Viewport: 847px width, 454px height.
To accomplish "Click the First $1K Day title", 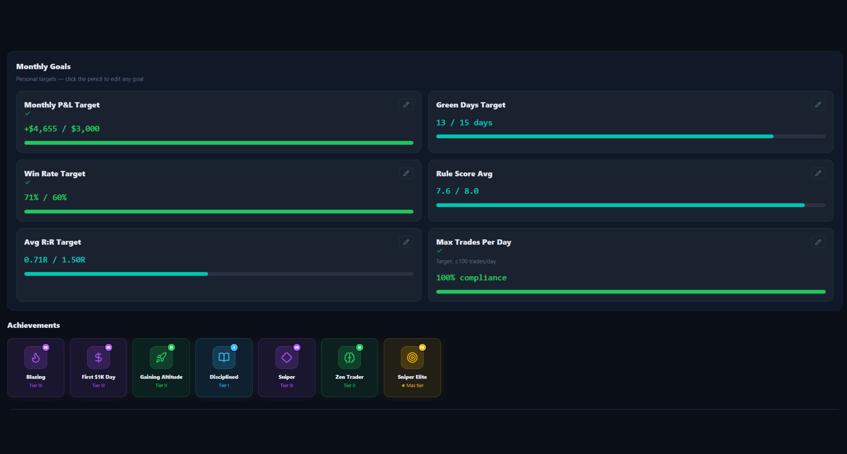I will (x=98, y=377).
